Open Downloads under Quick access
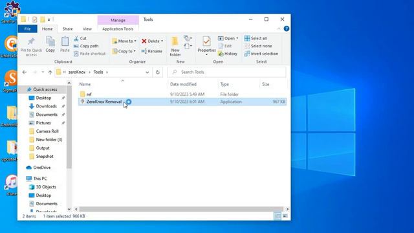Viewport: 414px width, 233px height. pyautogui.click(x=46, y=106)
